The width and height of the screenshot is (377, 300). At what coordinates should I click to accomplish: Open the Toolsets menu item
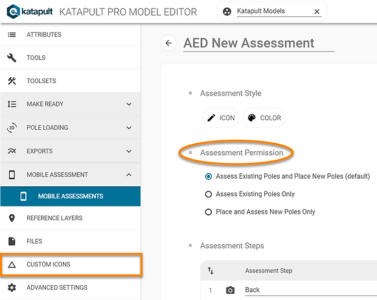tap(71, 81)
